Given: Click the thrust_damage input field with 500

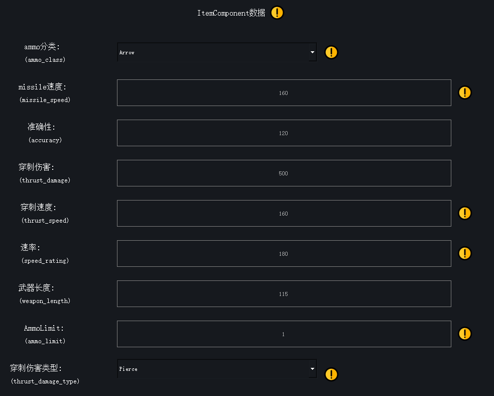Looking at the screenshot, I should pyautogui.click(x=284, y=173).
